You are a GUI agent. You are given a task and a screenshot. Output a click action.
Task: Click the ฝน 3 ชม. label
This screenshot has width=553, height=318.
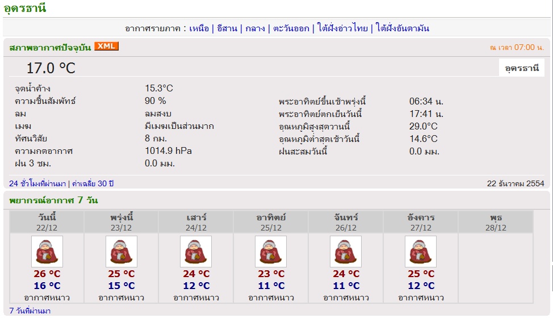[x=33, y=164]
